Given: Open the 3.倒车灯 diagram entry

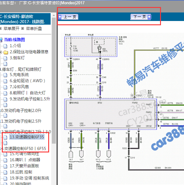Looking at the screenshot, I should (17, 58).
